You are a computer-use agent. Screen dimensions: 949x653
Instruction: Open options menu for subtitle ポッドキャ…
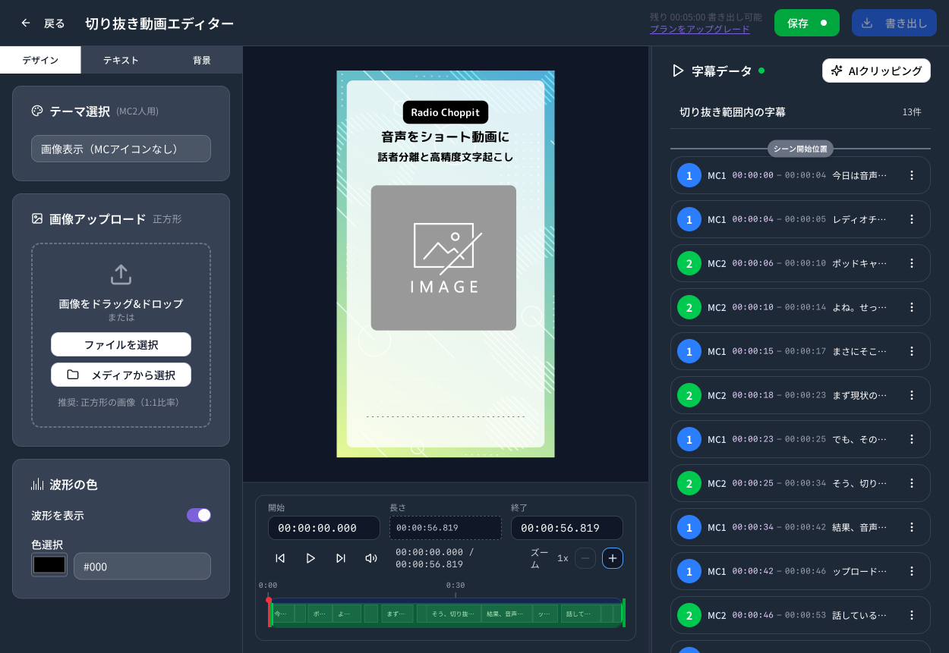click(912, 263)
